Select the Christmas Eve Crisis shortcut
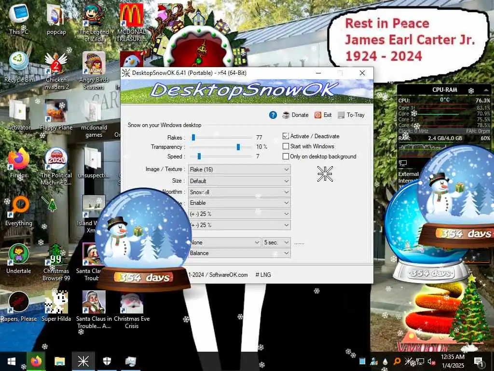Screen dimensions: 494x371 [131, 310]
